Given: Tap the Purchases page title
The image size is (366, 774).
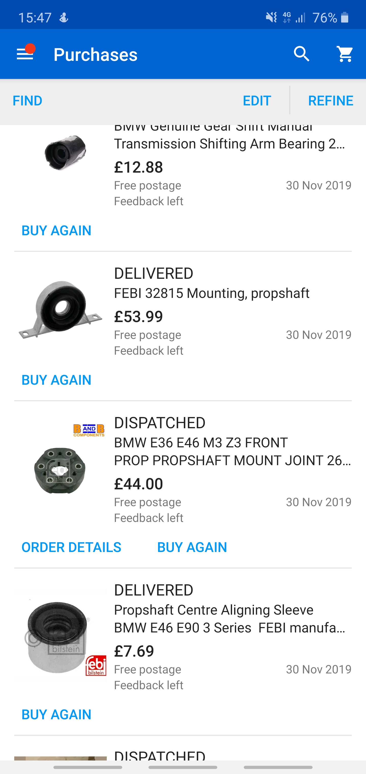Looking at the screenshot, I should pos(95,54).
